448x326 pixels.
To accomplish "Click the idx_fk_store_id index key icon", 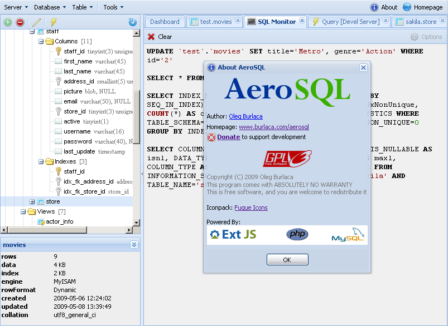I will [x=58, y=191].
